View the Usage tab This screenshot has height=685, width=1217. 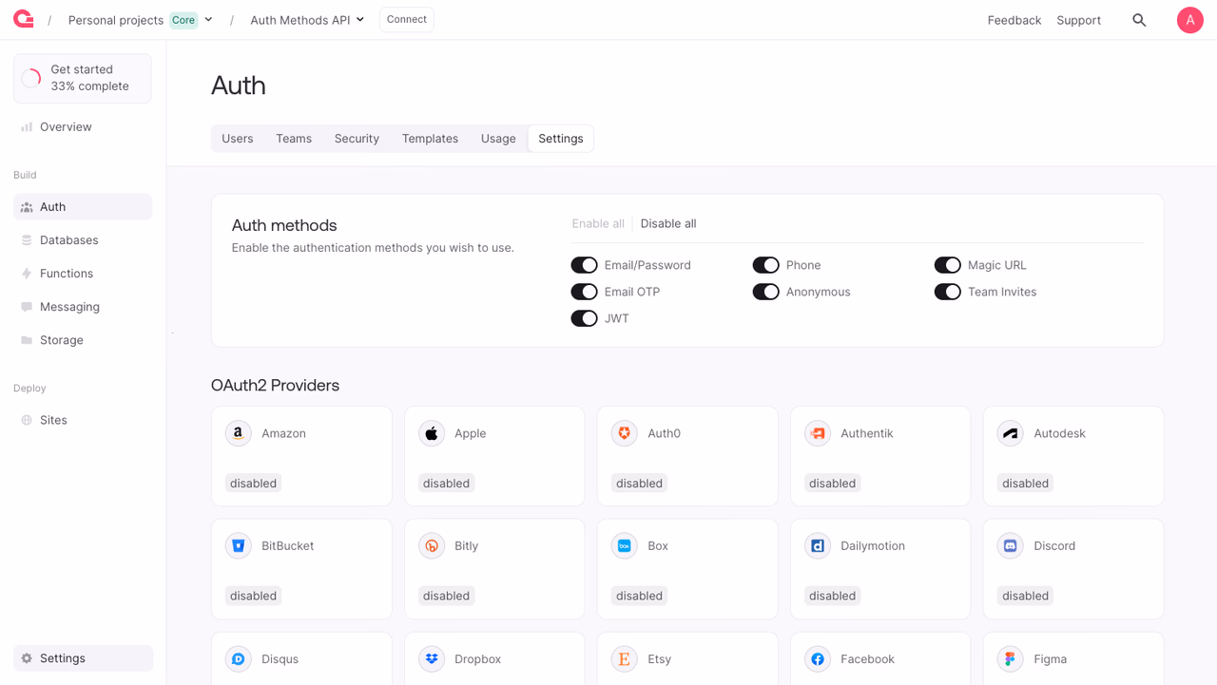point(498,139)
